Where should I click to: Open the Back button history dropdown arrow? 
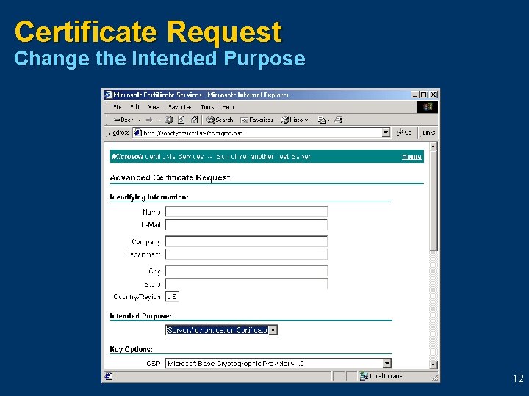[140, 120]
